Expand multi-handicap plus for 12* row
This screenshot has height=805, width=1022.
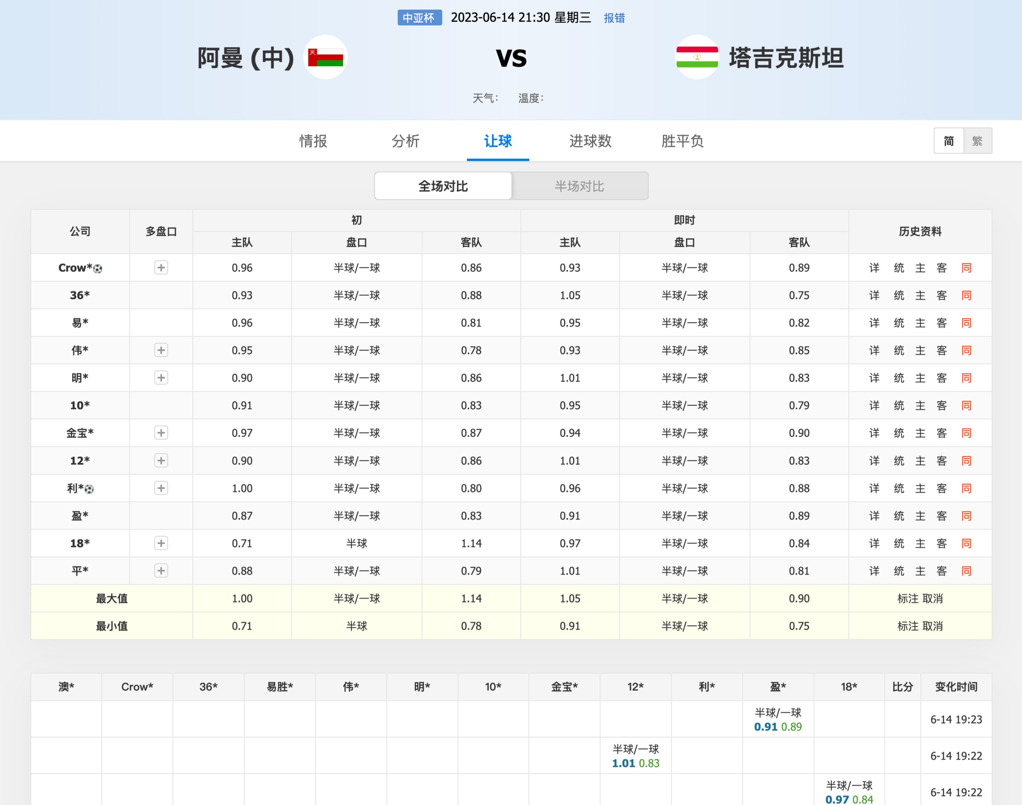[x=161, y=460]
